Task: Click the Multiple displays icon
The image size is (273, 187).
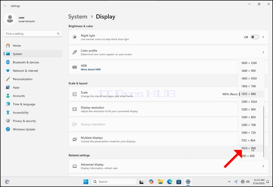Action: [75, 139]
